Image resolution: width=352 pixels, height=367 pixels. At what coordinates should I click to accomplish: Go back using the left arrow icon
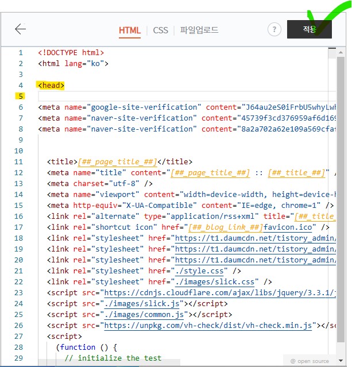[20, 29]
